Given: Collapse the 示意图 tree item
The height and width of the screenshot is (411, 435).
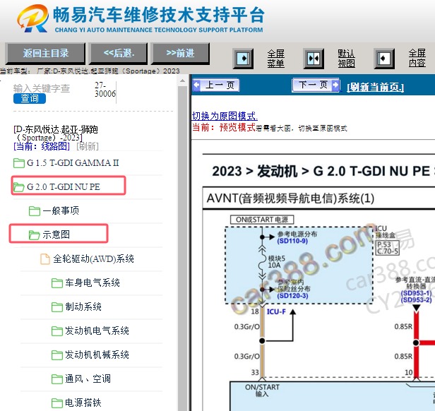Looking at the screenshot, I should [x=56, y=235].
